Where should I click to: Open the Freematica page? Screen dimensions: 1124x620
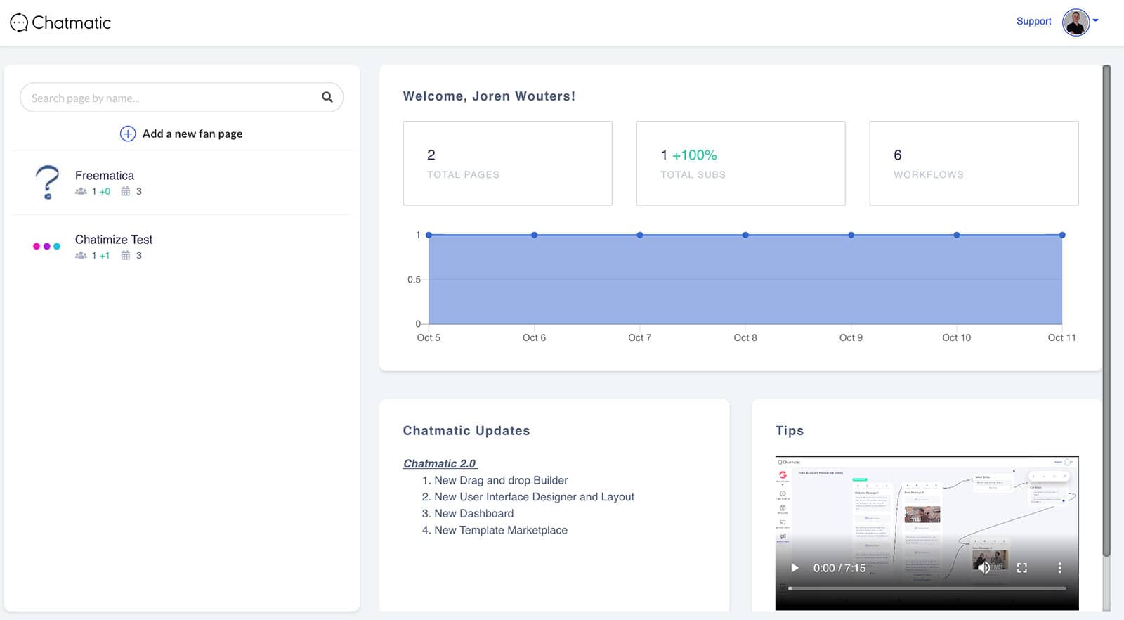coord(181,182)
